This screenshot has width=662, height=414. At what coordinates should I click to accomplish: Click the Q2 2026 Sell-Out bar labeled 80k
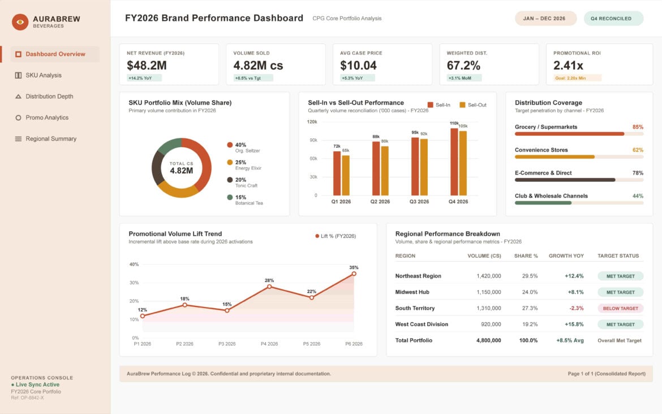point(385,170)
